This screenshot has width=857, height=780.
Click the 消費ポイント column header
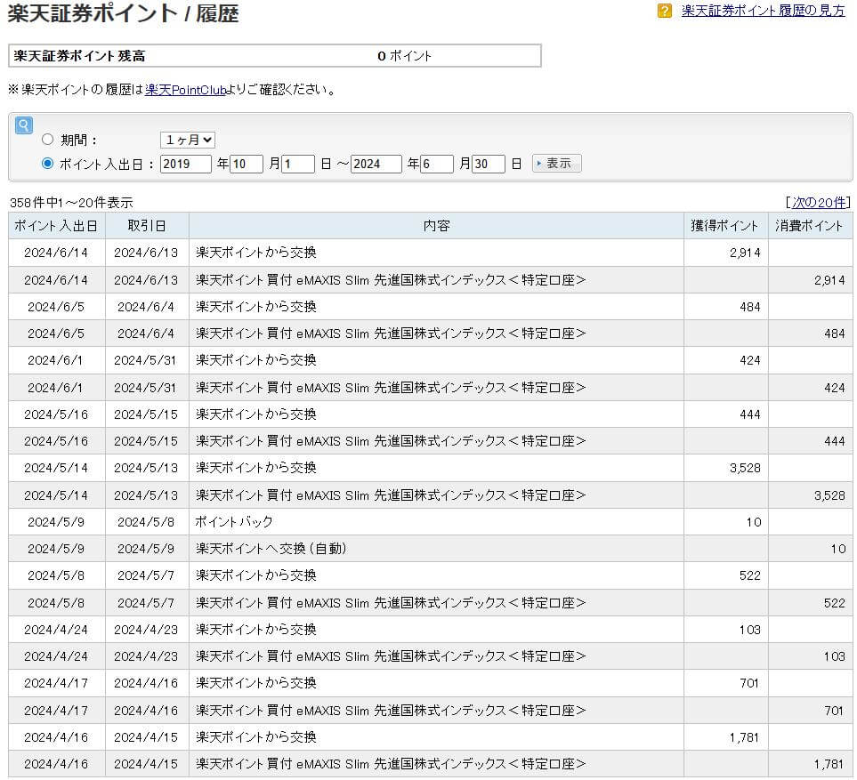coord(809,226)
